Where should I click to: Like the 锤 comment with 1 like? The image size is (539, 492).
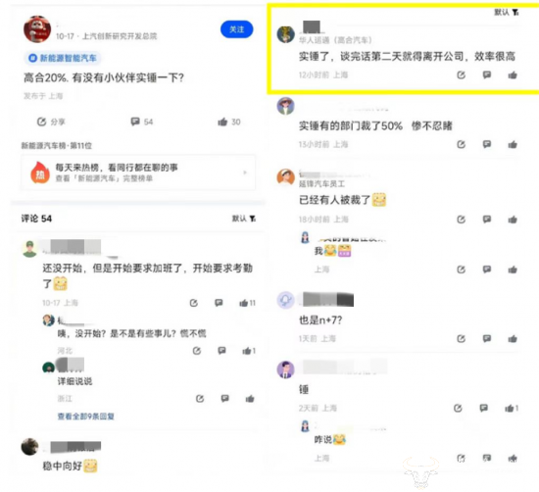[x=512, y=408]
